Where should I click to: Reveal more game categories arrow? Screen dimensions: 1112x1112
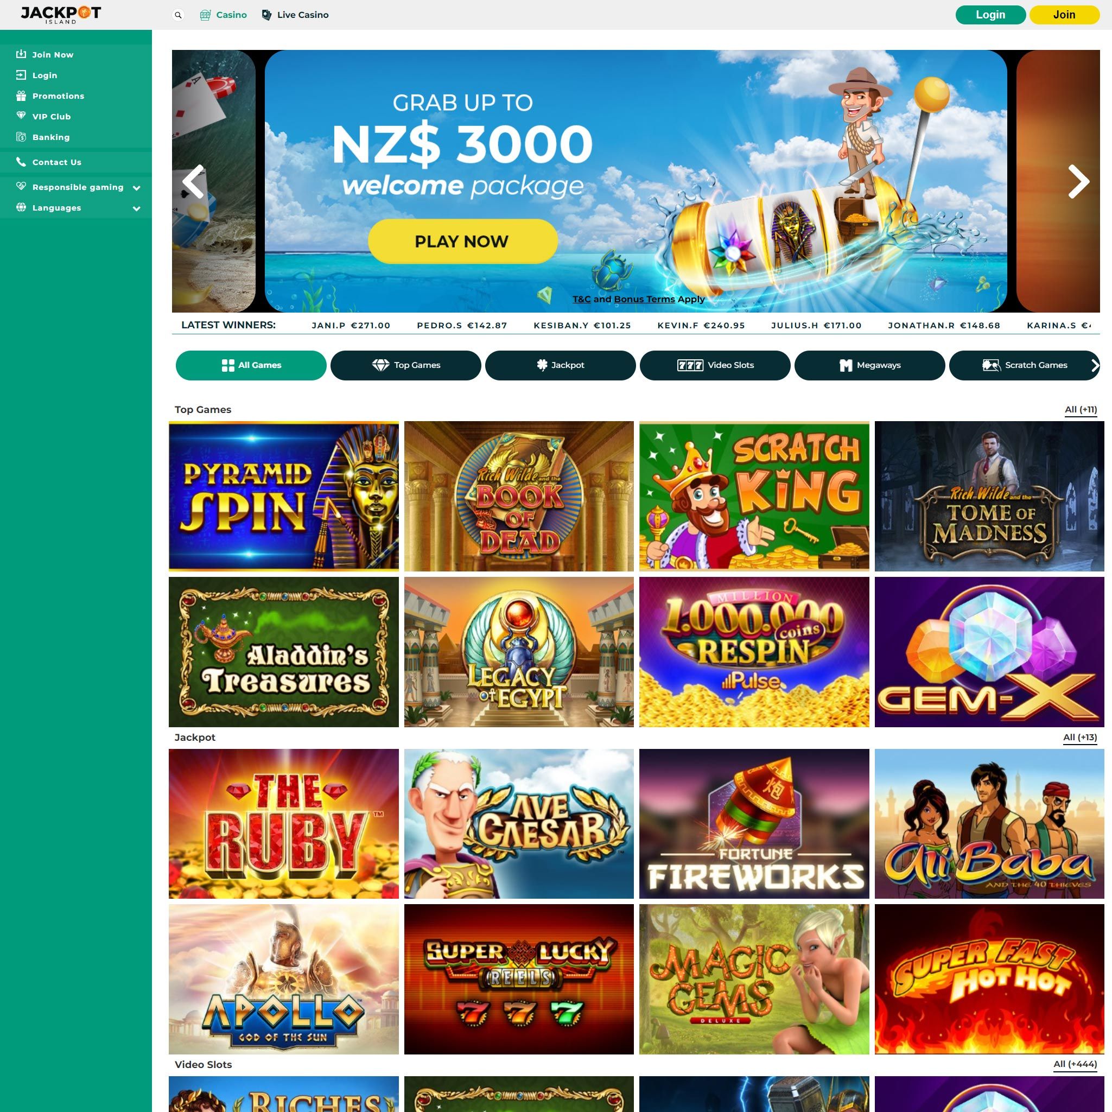click(x=1095, y=365)
